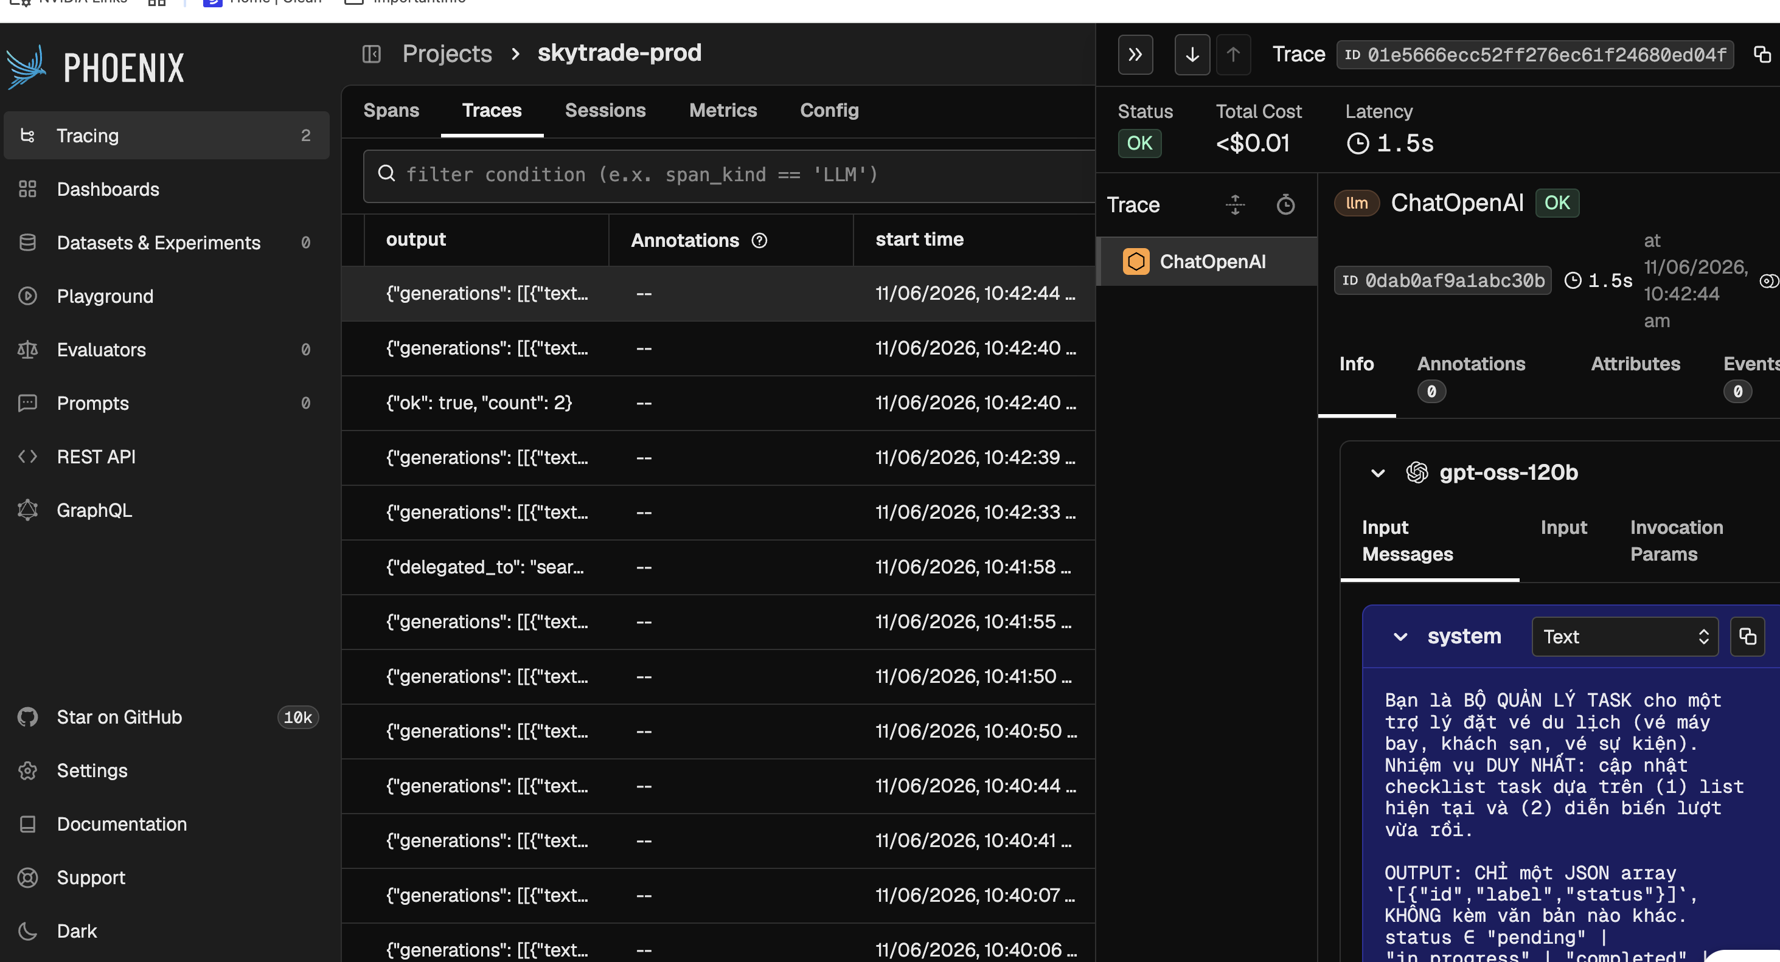The height and width of the screenshot is (962, 1780).
Task: Open the REST API link
Action: tap(167, 457)
